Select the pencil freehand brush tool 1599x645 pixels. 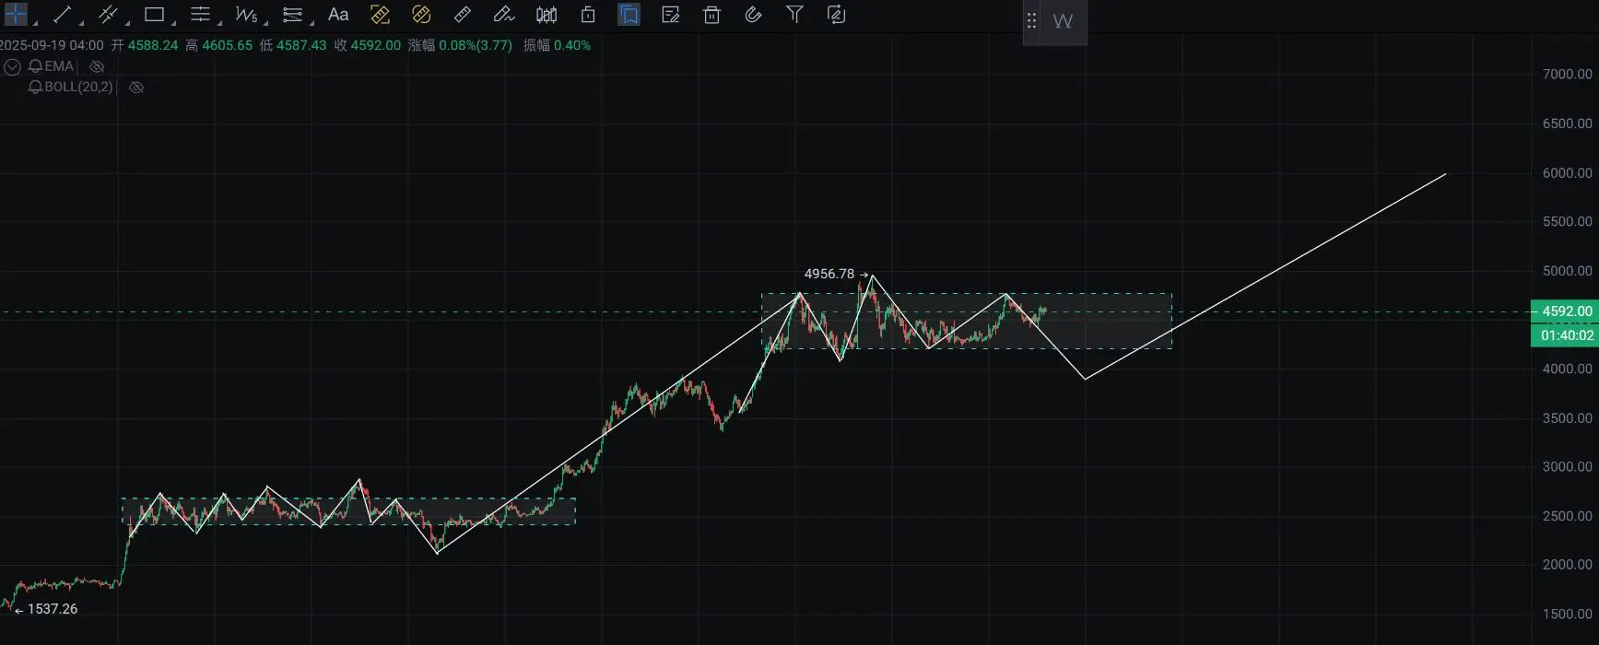(x=504, y=14)
